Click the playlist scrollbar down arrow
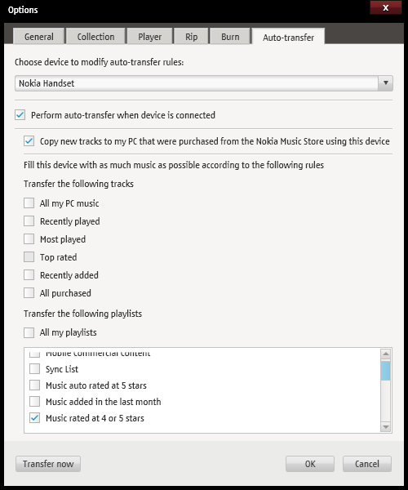 point(386,426)
